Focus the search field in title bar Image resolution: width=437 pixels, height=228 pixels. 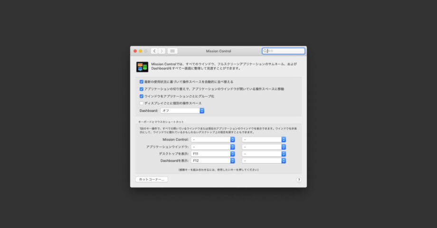(284, 51)
